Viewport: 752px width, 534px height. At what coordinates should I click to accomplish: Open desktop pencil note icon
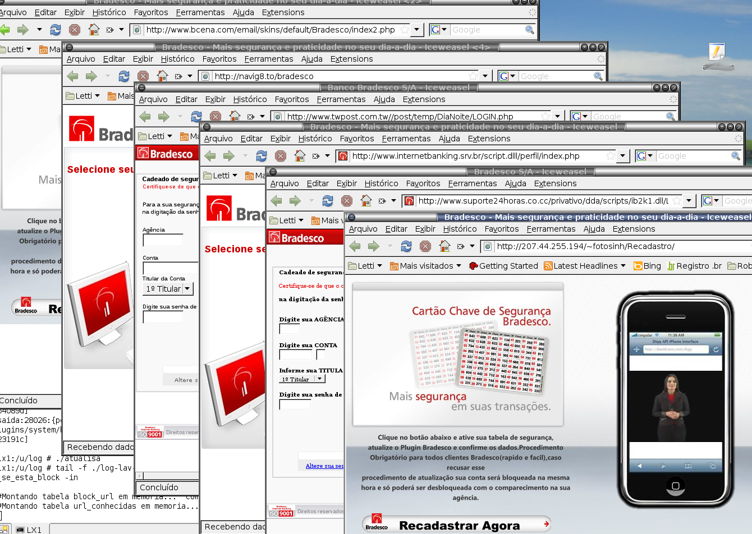point(717,55)
